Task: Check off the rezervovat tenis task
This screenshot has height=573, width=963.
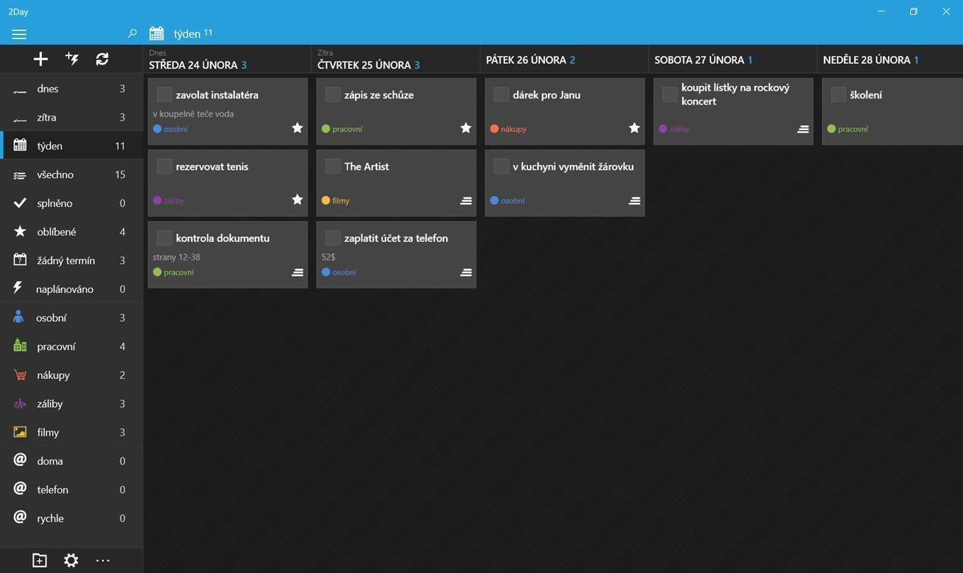Action: click(x=164, y=166)
